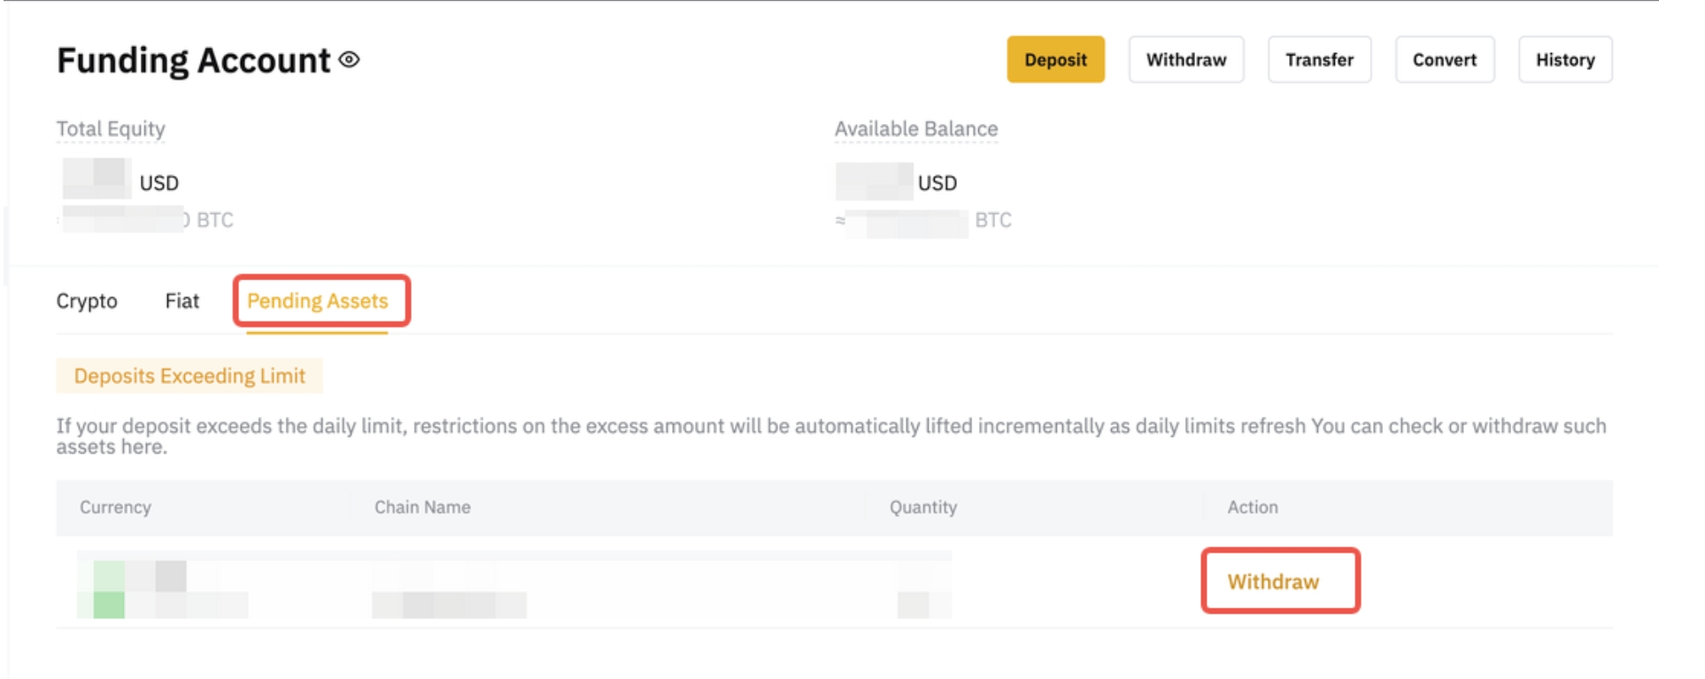1705x679 pixels.
Task: Click the Transfer button
Action: coord(1319,60)
